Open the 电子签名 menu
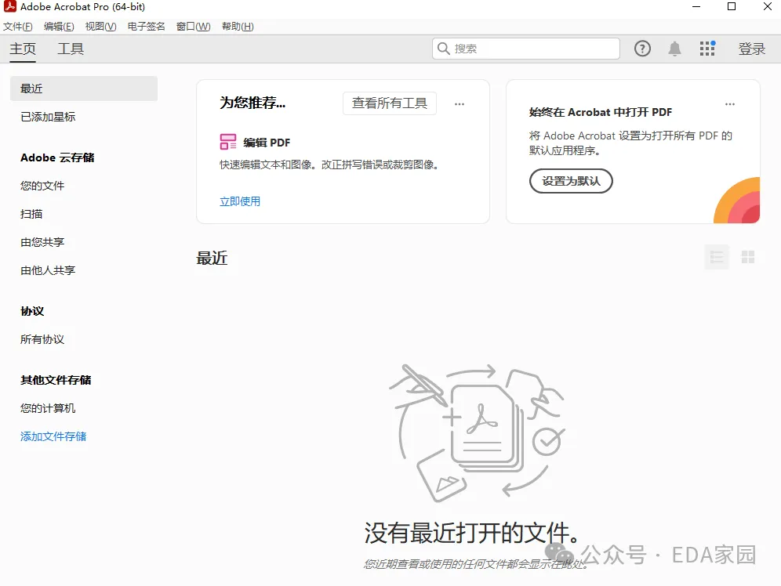 coord(146,27)
